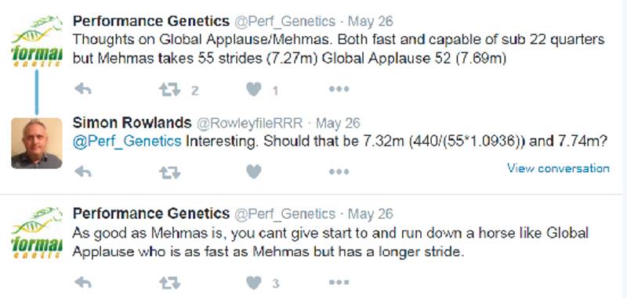Click the @RowleyfileRRR handle
The height and width of the screenshot is (298, 627).
pos(249,124)
